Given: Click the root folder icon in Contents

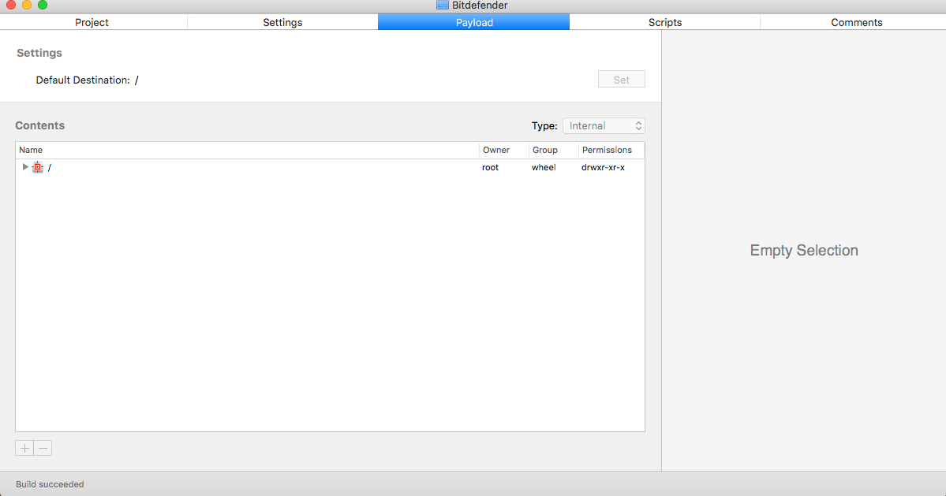Looking at the screenshot, I should pyautogui.click(x=37, y=167).
